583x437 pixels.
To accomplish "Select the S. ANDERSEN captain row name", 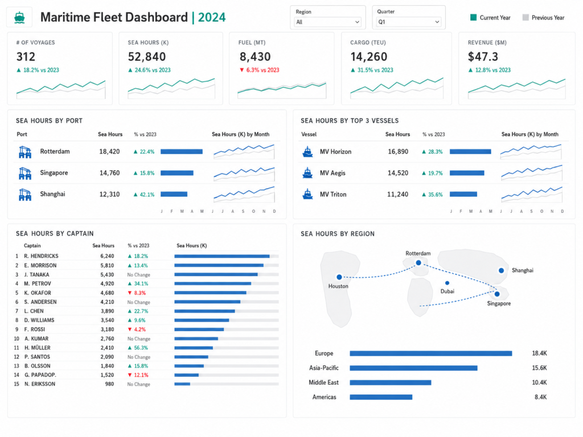I will click(40, 302).
